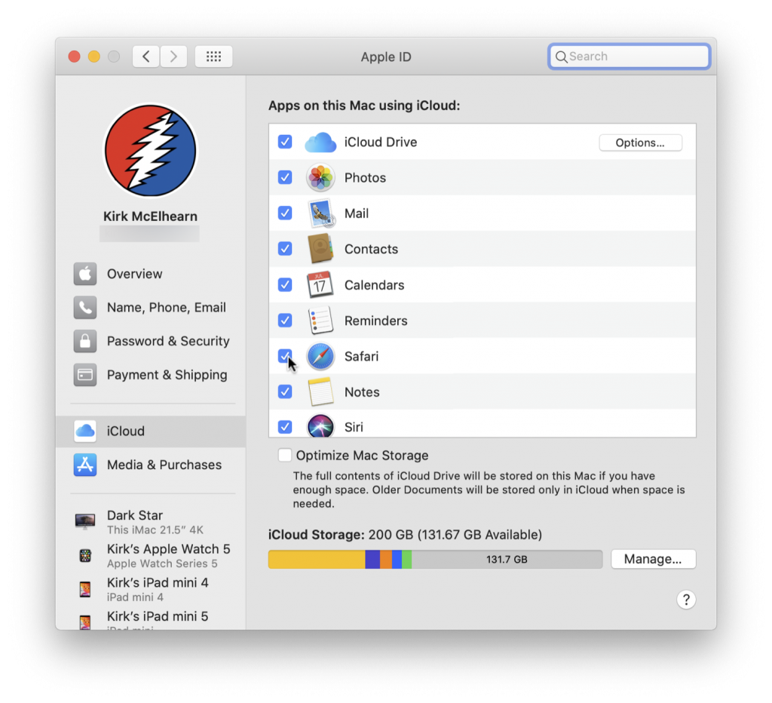Select the Reminders list icon
Image resolution: width=772 pixels, height=703 pixels.
[x=320, y=320]
